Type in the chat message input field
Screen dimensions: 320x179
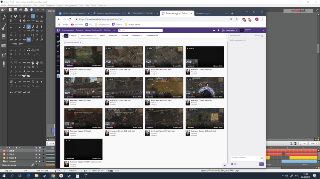[x=245, y=158]
